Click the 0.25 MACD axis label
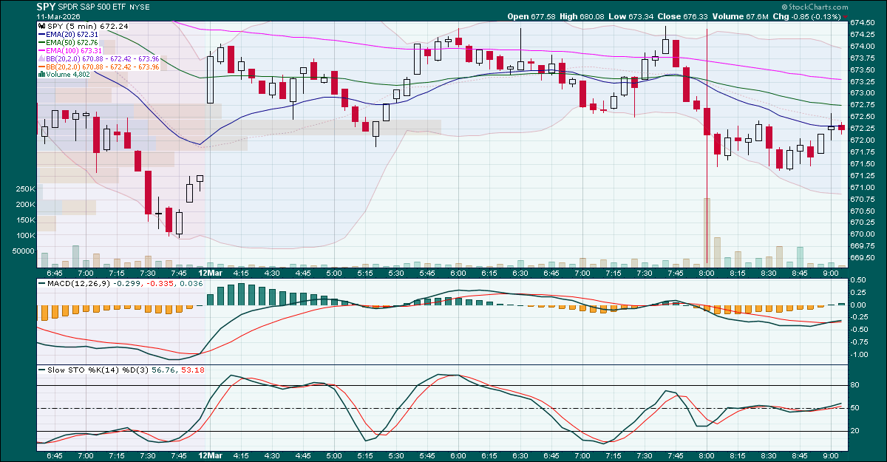The height and width of the screenshot is (462, 887). tap(857, 292)
